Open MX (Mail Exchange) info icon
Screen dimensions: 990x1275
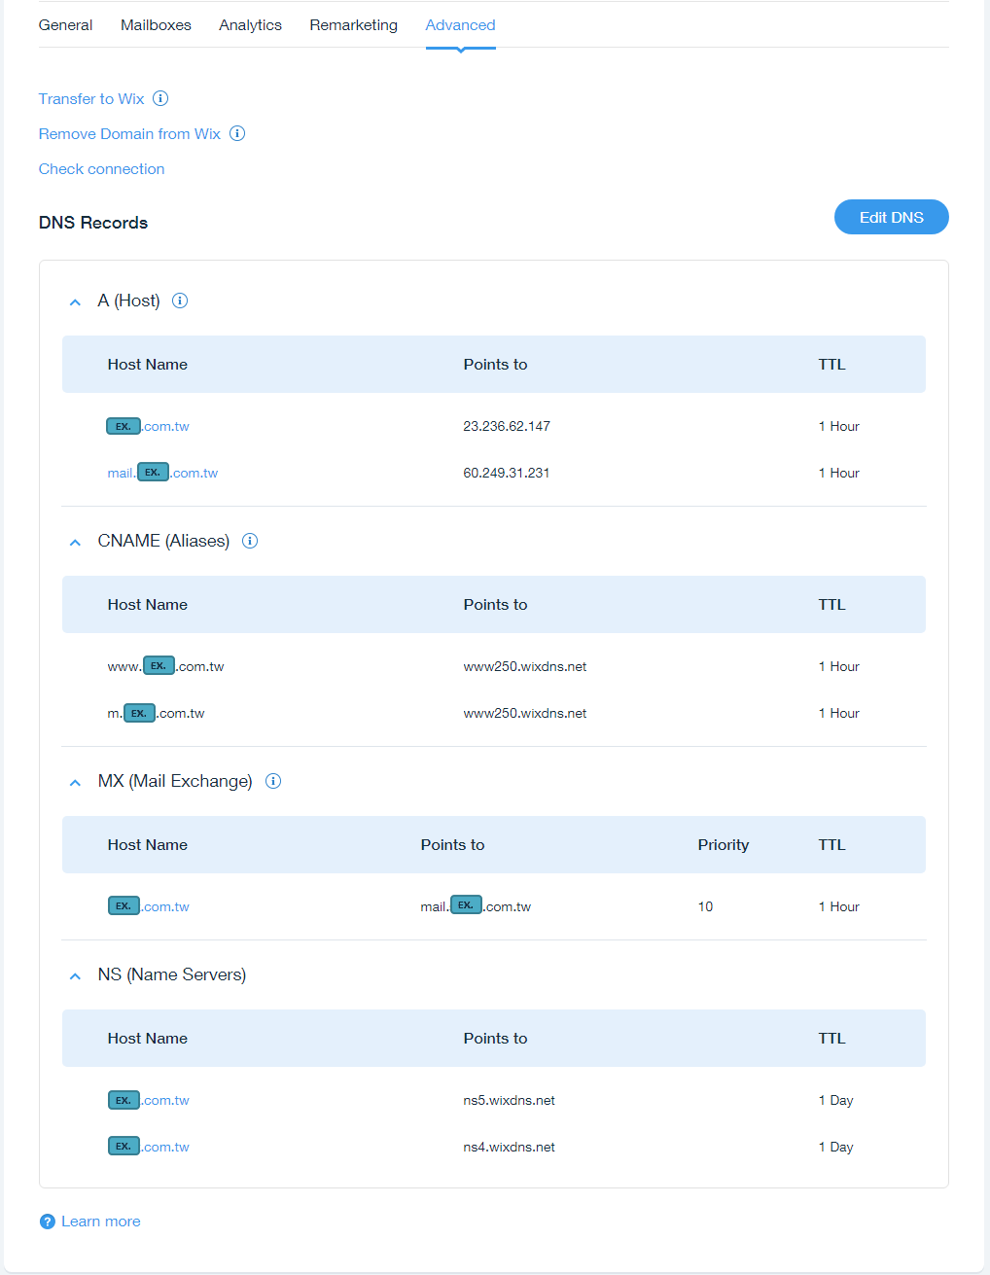(x=273, y=781)
